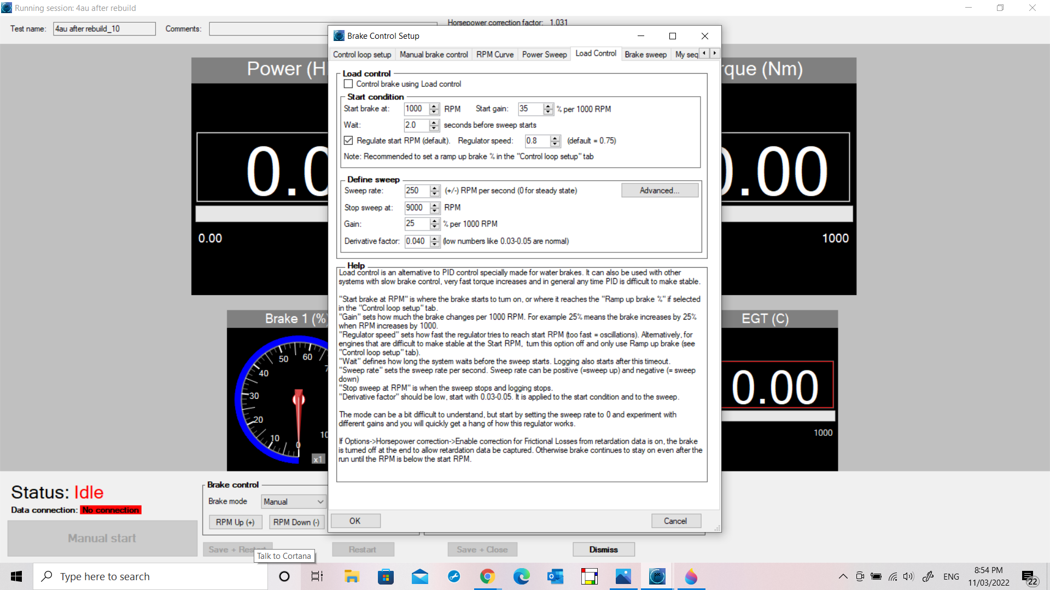Image resolution: width=1050 pixels, height=590 pixels.
Task: Decrease the Stop sweep at RPM spinner
Action: (435, 210)
